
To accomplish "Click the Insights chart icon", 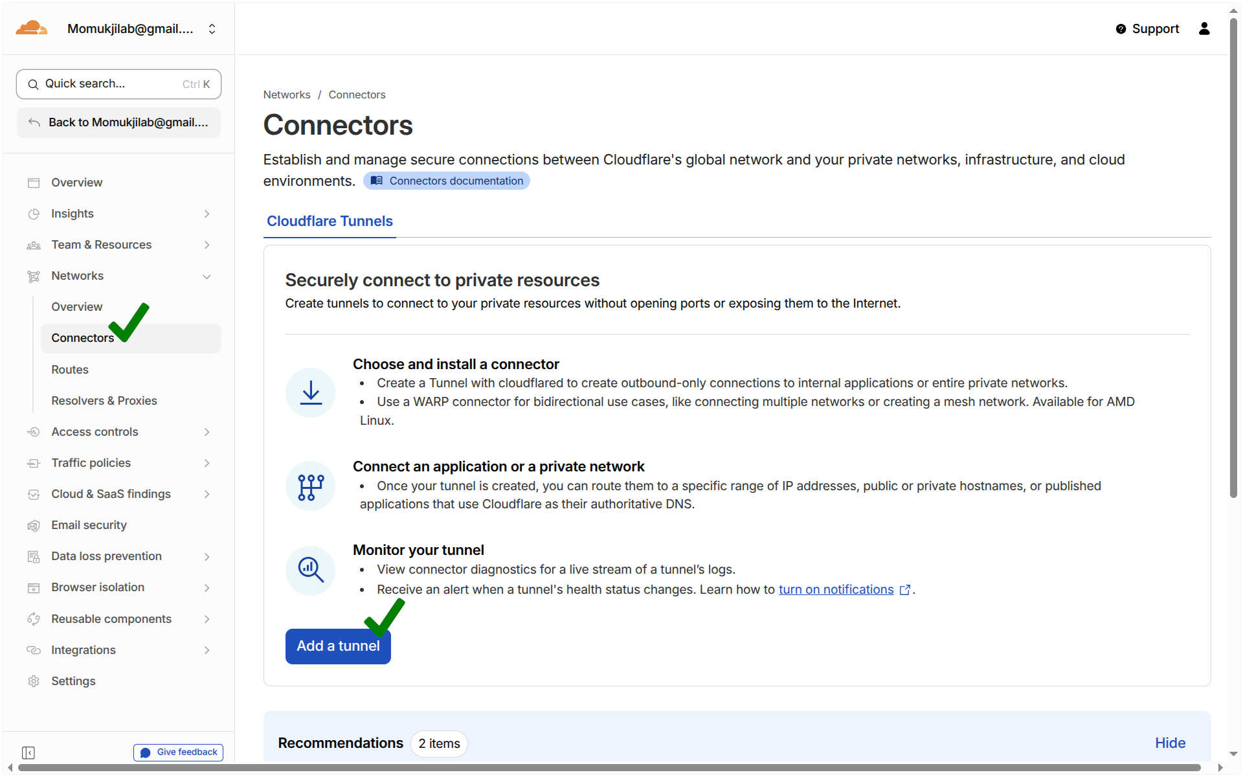I will click(34, 214).
